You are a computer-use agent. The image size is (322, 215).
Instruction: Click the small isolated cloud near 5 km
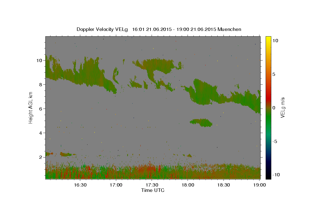point(201,123)
